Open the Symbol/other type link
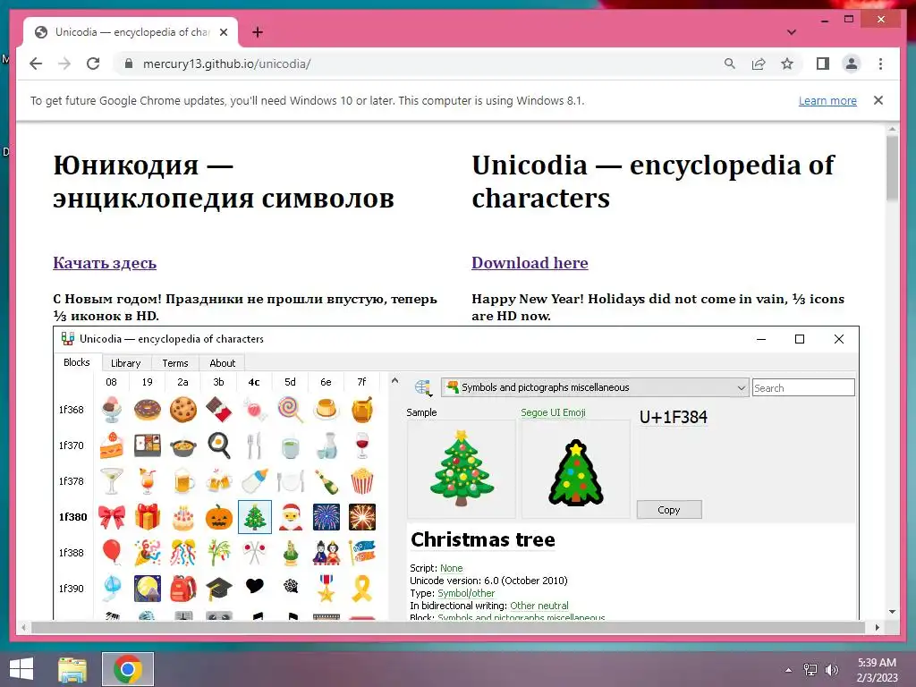This screenshot has width=916, height=687. click(466, 593)
